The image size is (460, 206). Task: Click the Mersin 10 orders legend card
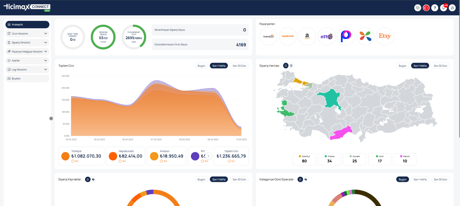coord(405,159)
